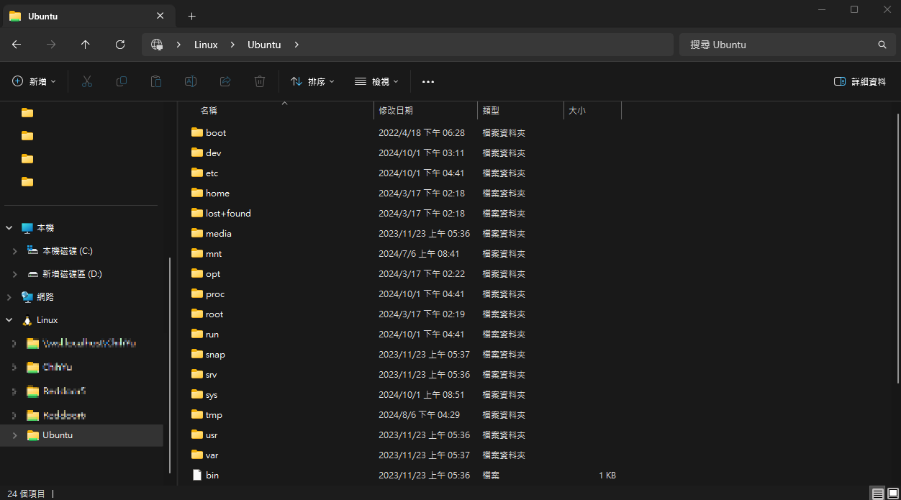Sort by the 大小 column header
The image size is (901, 500).
(x=577, y=111)
